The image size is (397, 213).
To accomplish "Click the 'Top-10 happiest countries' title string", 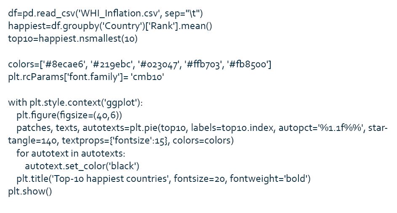I will (110, 179).
